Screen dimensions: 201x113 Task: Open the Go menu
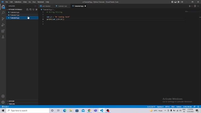coord(30,2)
